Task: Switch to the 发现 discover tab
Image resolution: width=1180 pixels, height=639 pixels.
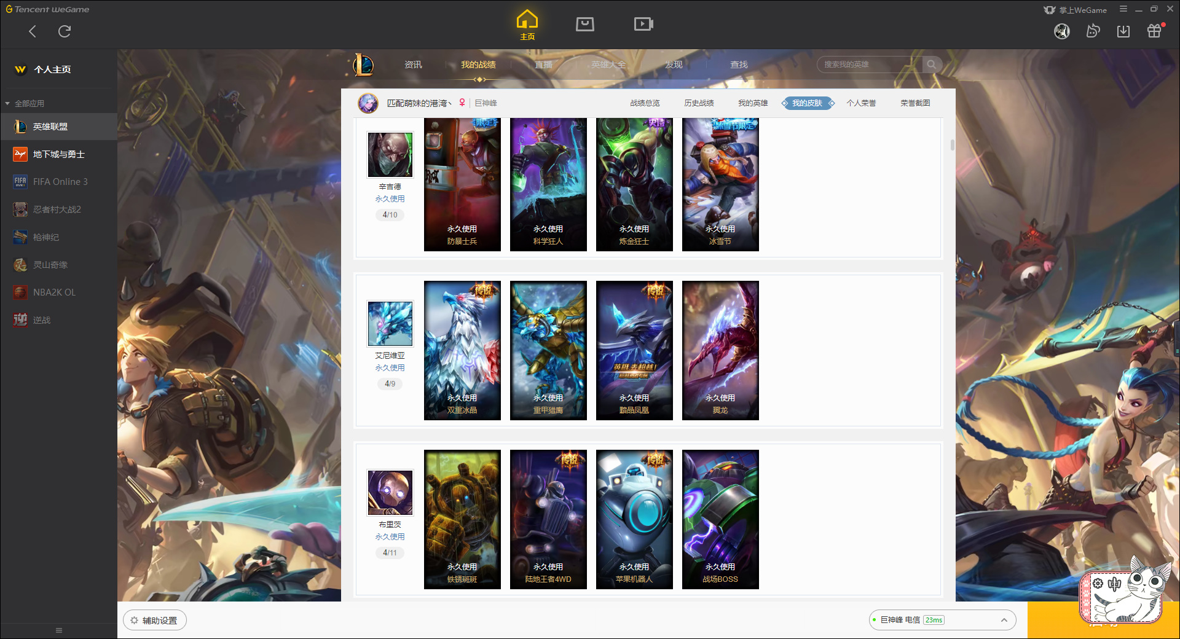Action: click(674, 65)
